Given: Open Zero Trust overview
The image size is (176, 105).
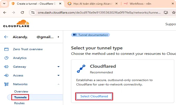Looking at the screenshot, I should (28, 49).
